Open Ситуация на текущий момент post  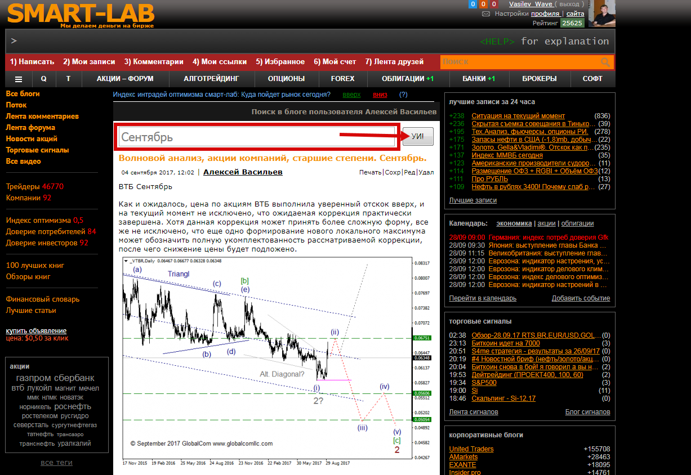(x=518, y=116)
